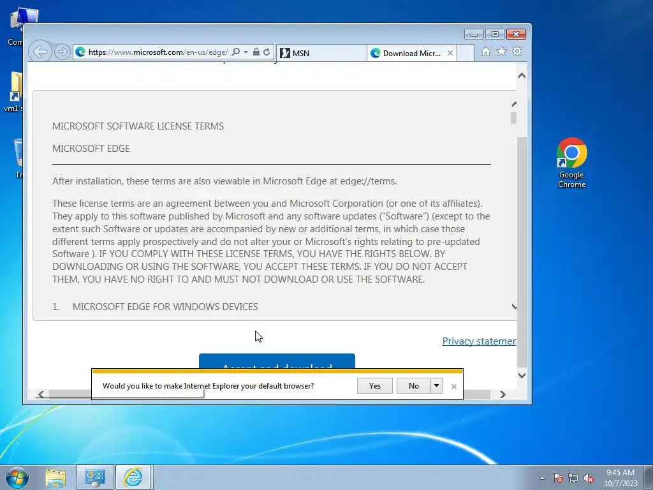653x490 pixels.
Task: Open the Home page icon
Action: point(485,52)
